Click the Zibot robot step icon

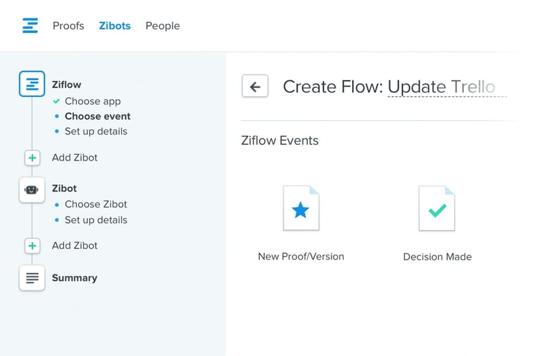point(32,189)
